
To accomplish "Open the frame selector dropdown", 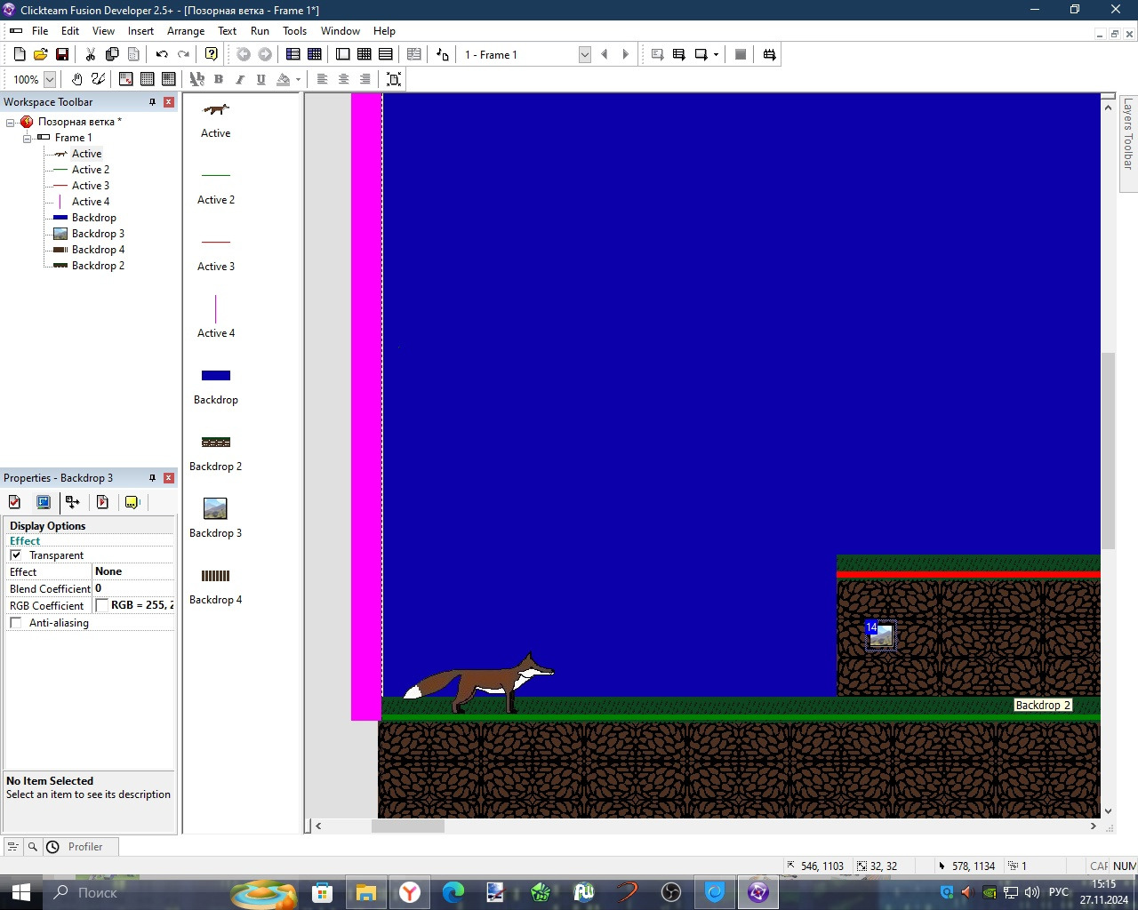I will click(x=584, y=54).
